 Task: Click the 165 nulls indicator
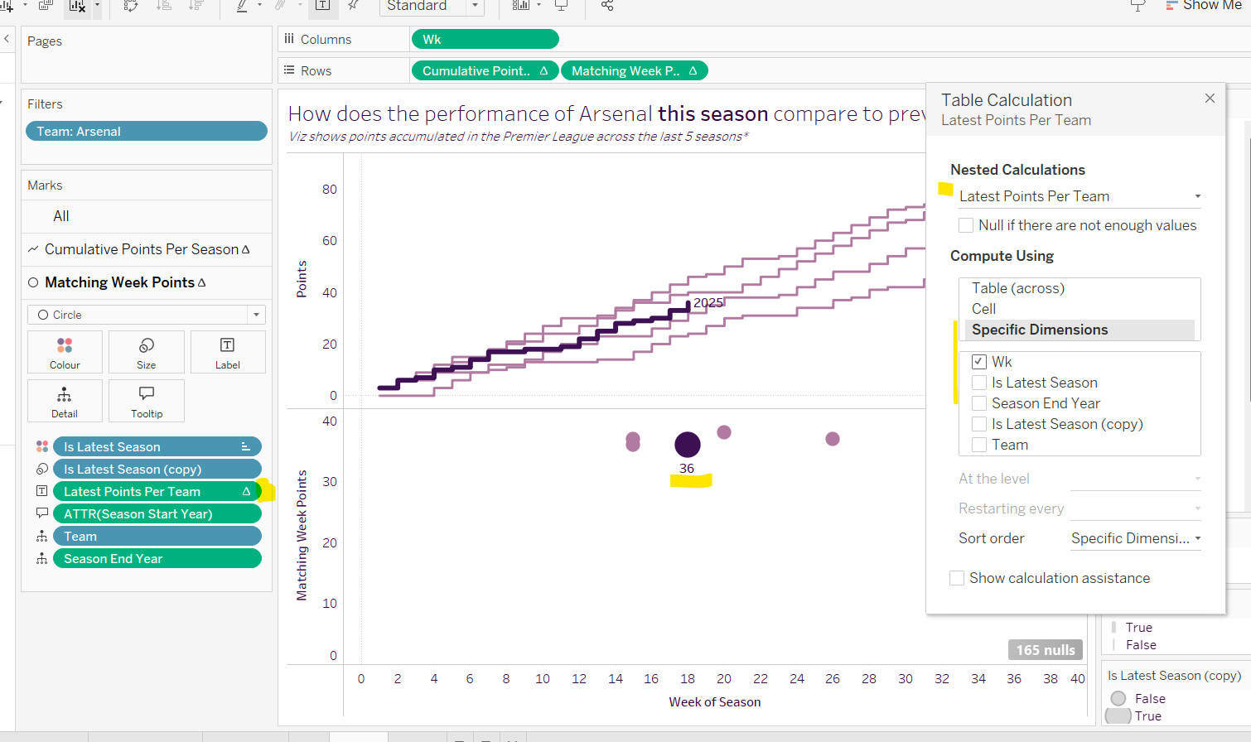[1046, 650]
